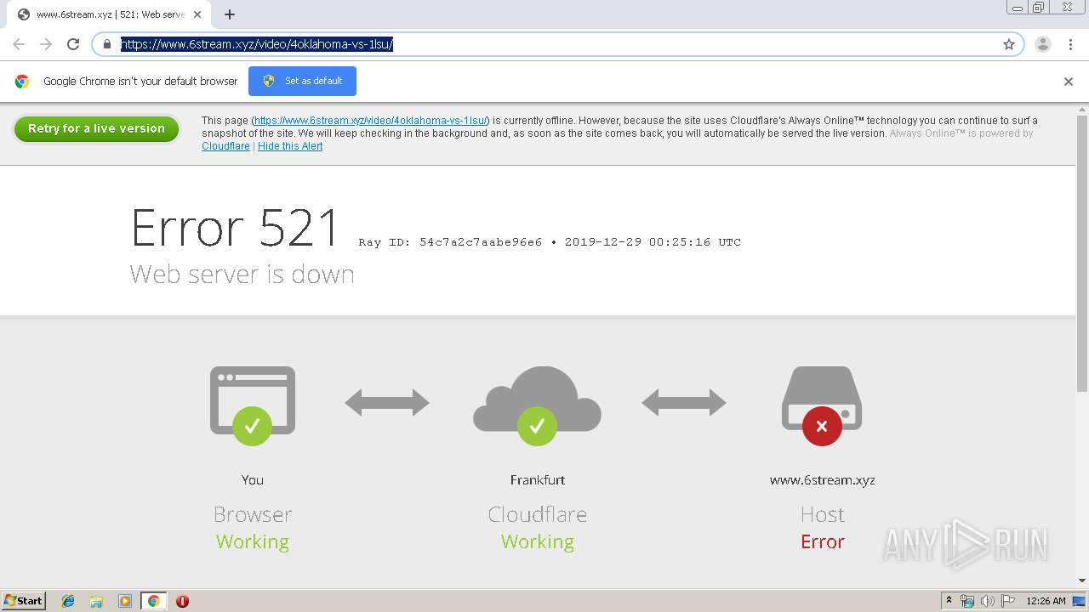Dismiss the default browser info bar
The height and width of the screenshot is (612, 1089).
1069,82
